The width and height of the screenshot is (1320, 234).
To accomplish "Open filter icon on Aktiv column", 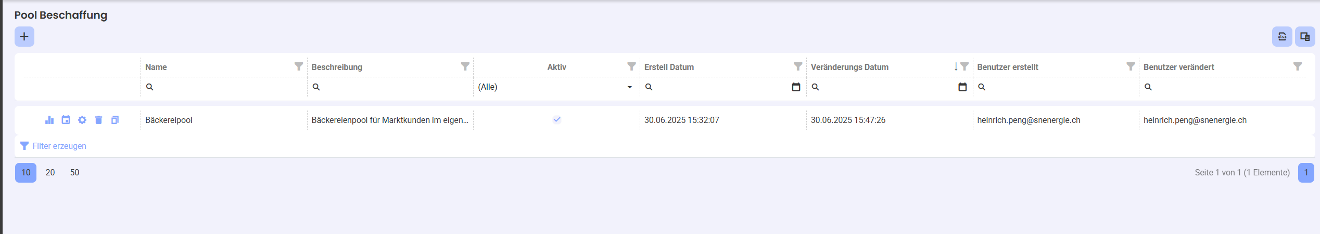I will pos(631,66).
